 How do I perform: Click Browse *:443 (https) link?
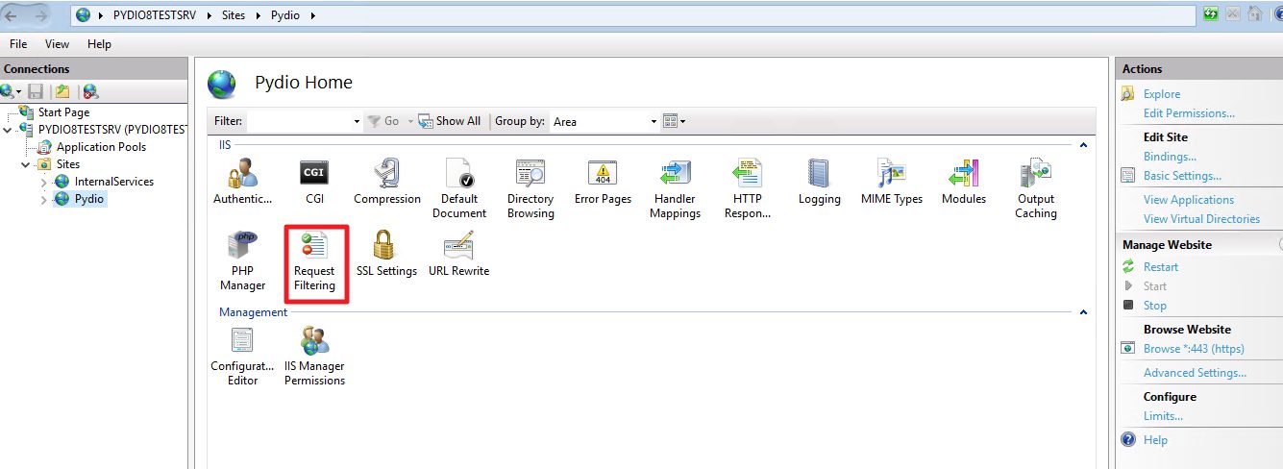coord(1194,349)
